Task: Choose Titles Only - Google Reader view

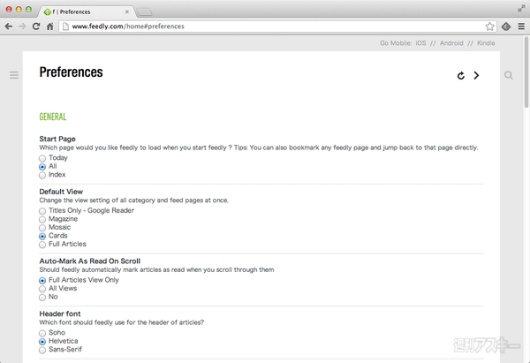Action: tap(42, 211)
